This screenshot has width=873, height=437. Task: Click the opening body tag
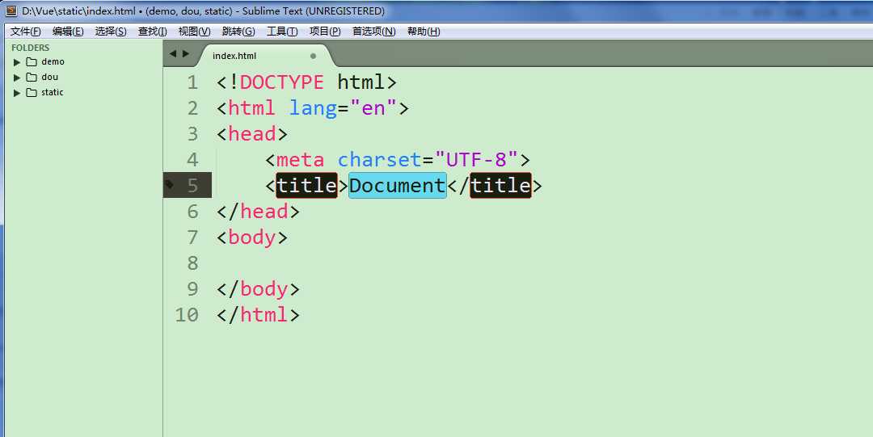[251, 237]
